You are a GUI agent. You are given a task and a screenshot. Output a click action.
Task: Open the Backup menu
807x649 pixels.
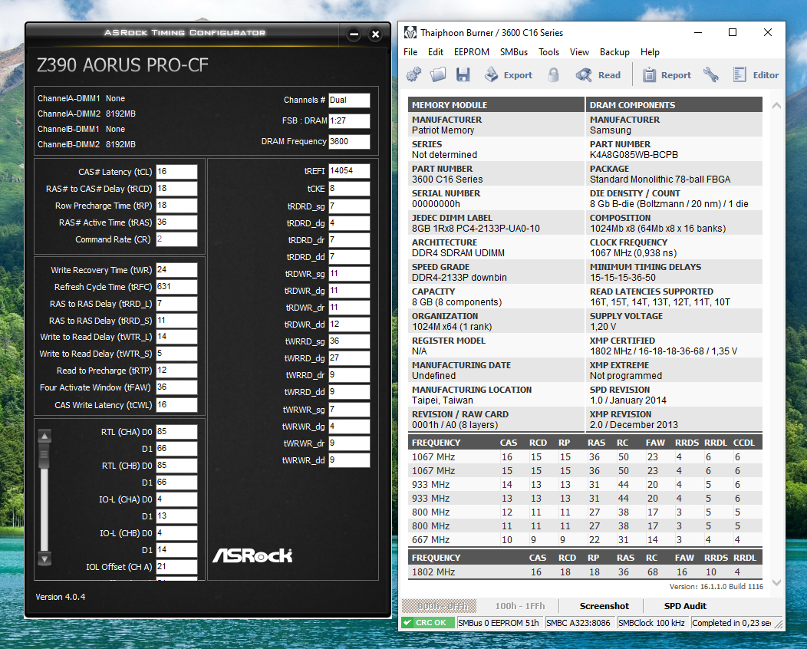(x=614, y=52)
